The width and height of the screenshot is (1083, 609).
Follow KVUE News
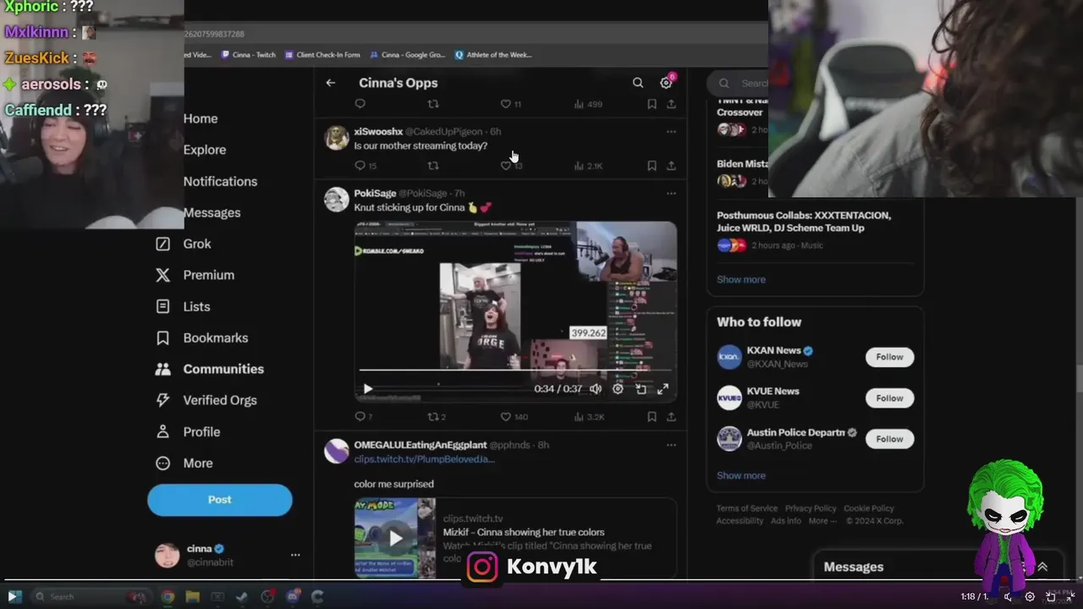[889, 398]
